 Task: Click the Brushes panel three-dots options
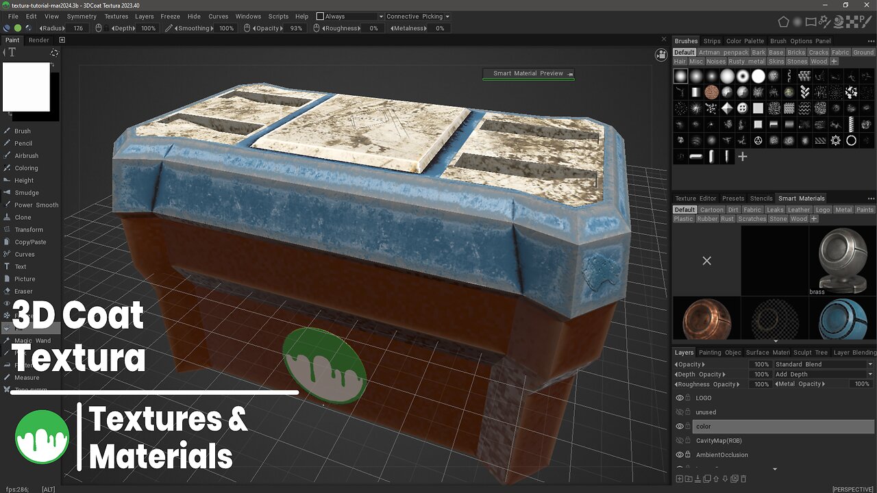click(x=872, y=41)
